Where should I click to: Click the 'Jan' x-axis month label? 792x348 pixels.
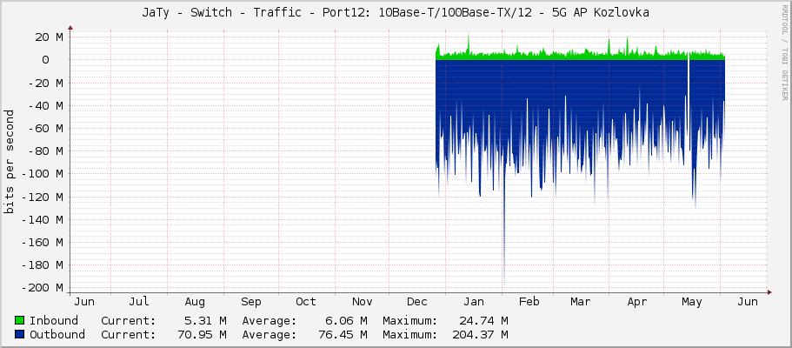[x=473, y=302]
